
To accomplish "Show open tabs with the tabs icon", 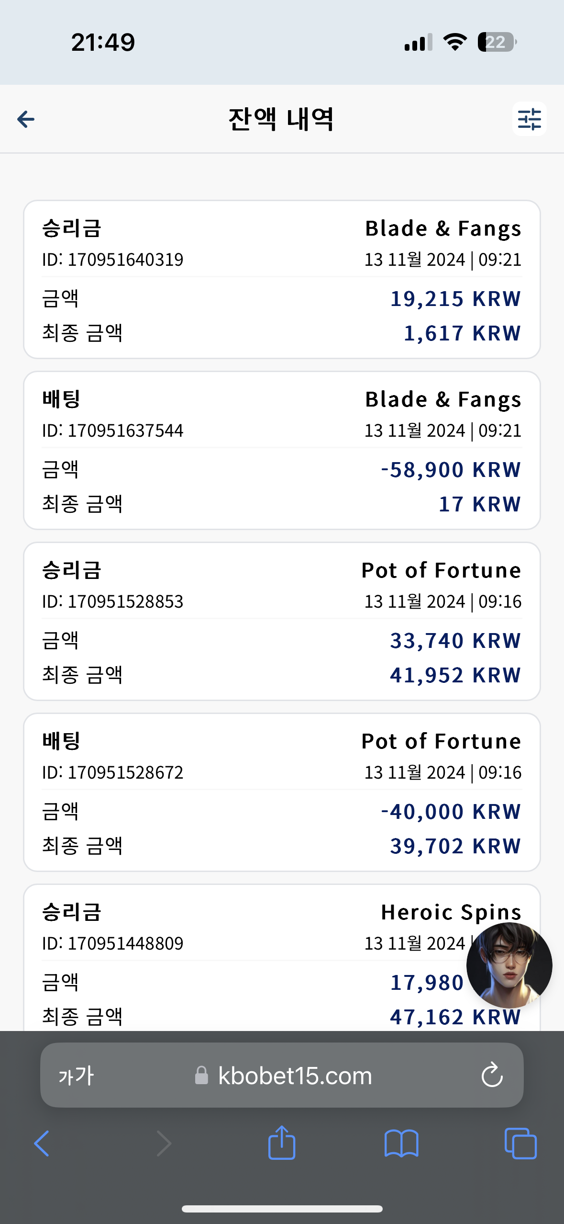I will tap(520, 1144).
